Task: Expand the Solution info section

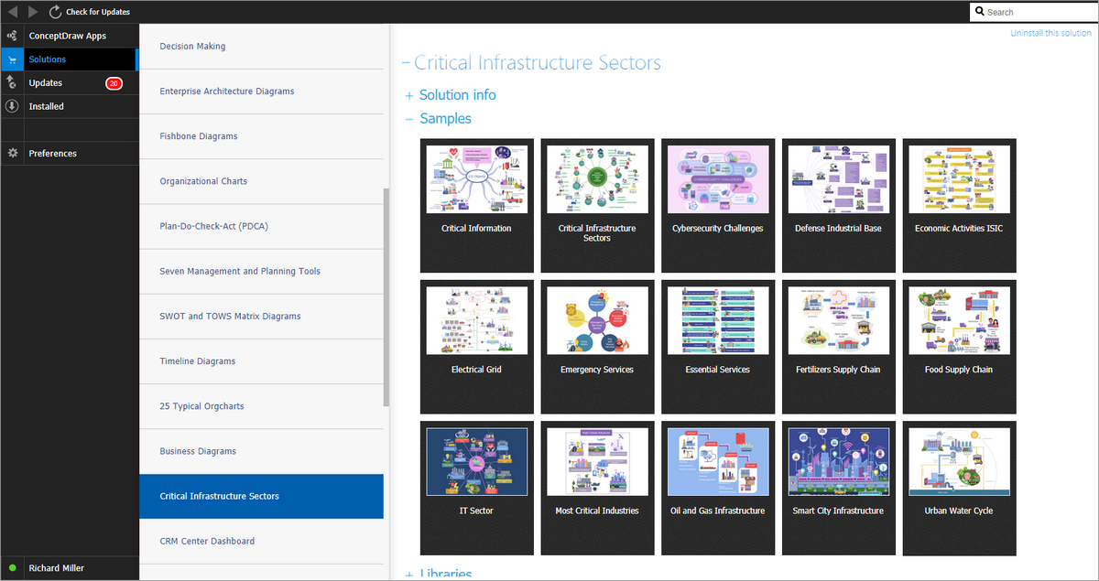Action: coord(451,95)
